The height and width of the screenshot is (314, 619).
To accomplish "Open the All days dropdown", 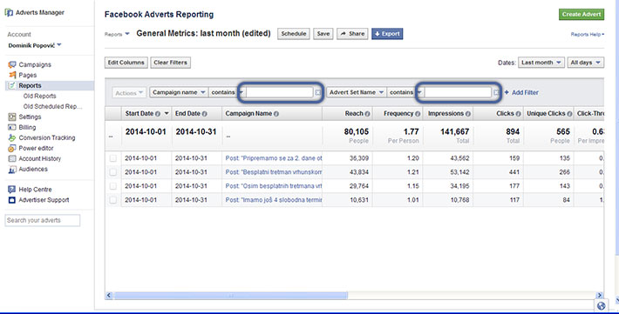I will coord(586,63).
